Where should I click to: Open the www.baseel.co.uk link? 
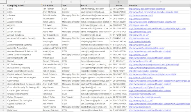click(x=140, y=61)
